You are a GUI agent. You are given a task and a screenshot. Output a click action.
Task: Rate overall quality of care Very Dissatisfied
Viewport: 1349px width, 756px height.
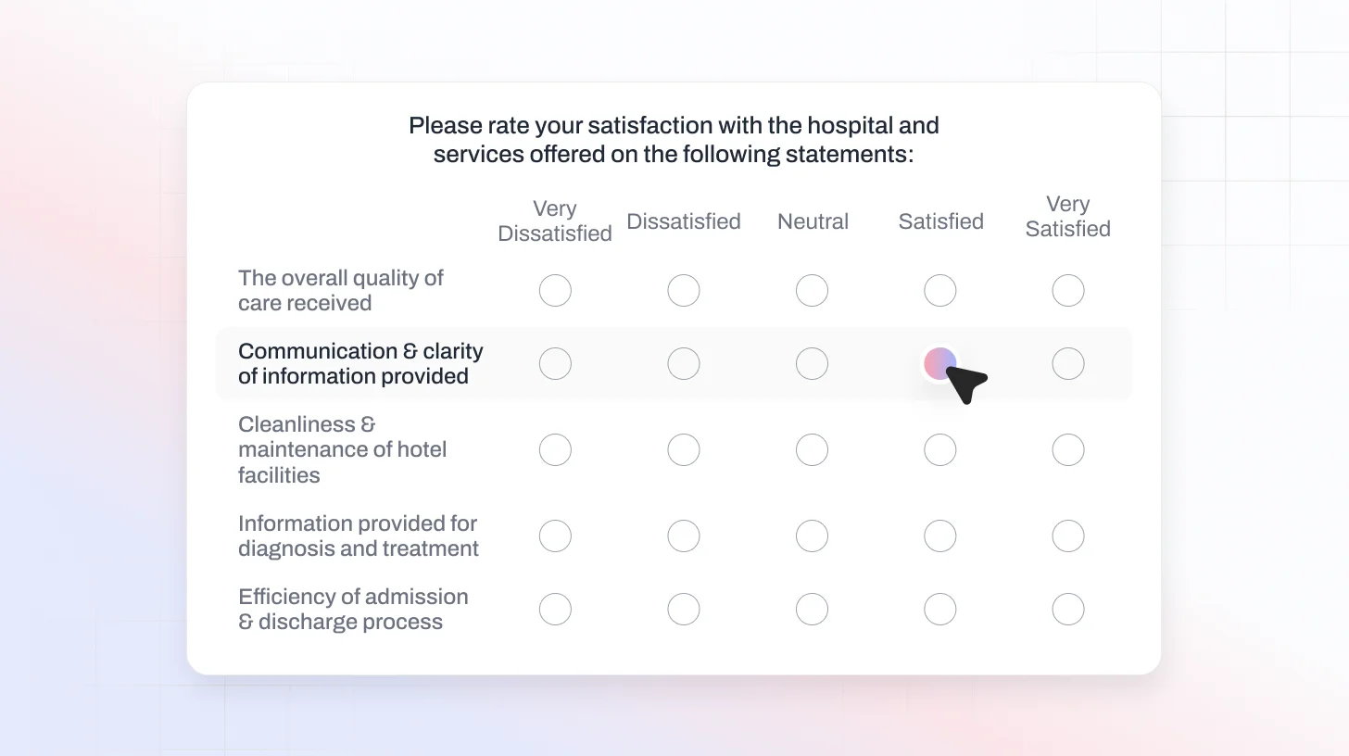(x=555, y=291)
